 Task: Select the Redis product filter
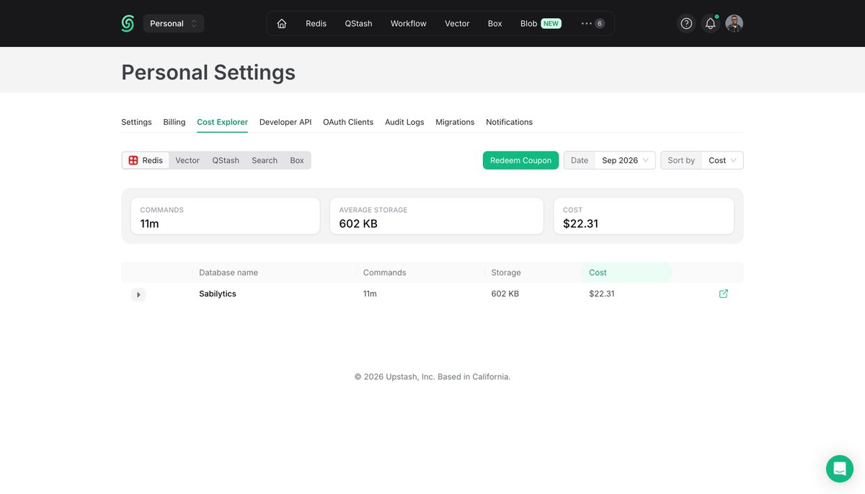pos(146,160)
